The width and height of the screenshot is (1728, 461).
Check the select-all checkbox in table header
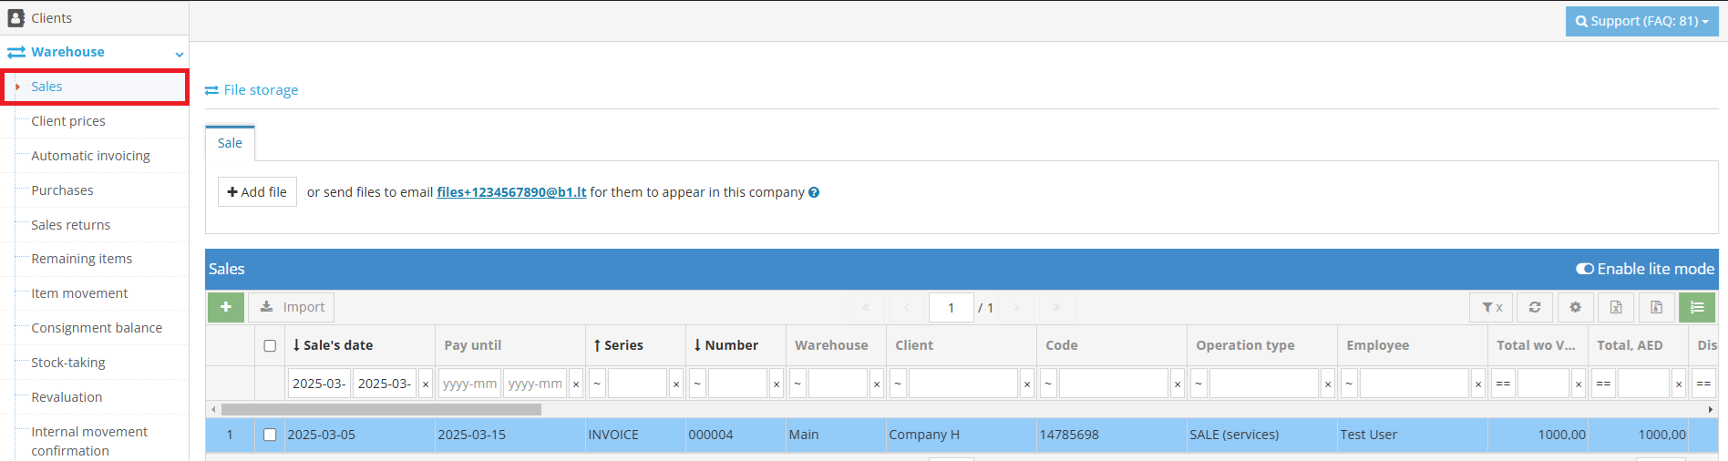(x=270, y=345)
